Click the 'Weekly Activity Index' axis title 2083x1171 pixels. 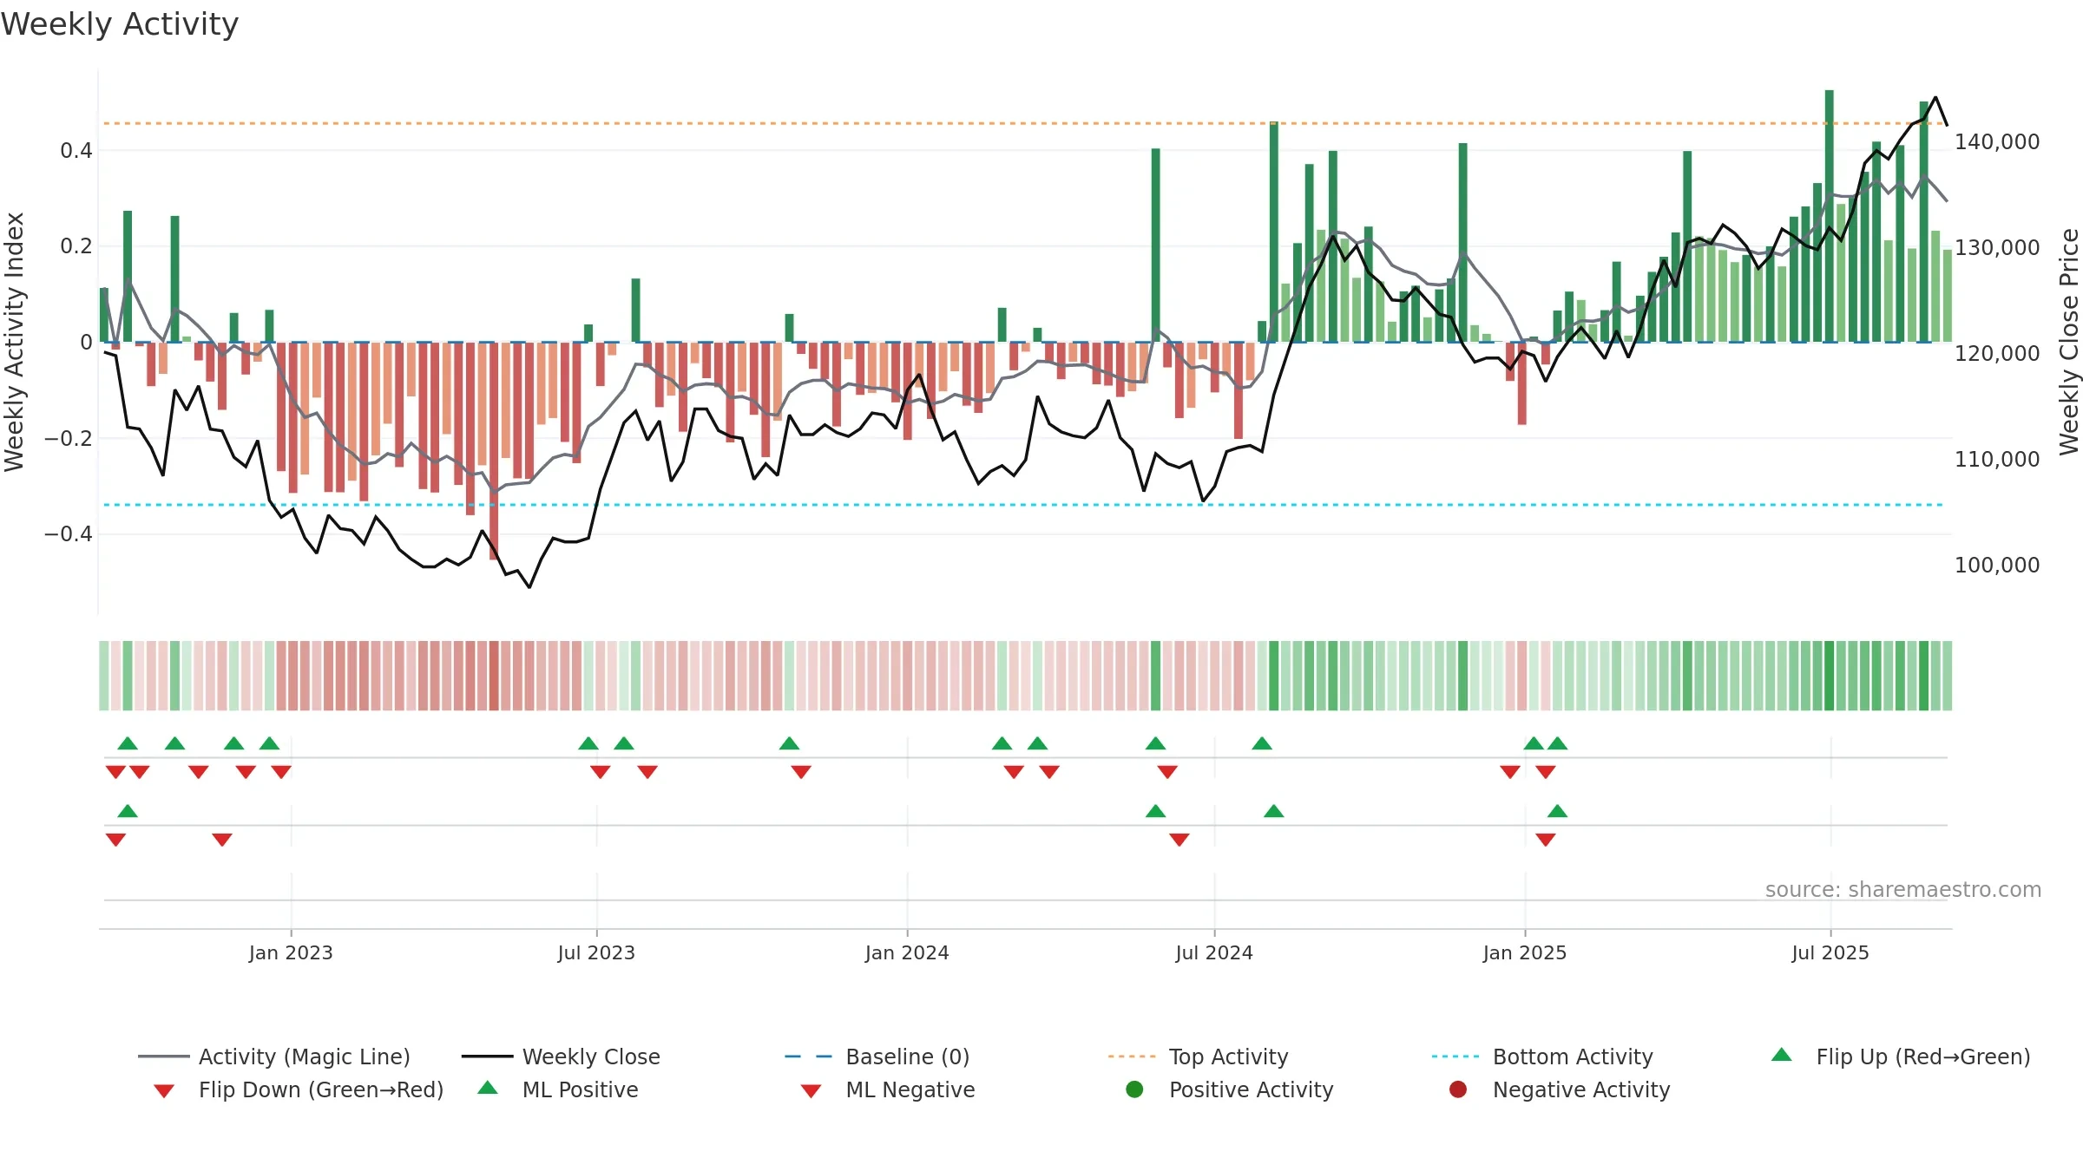click(14, 342)
